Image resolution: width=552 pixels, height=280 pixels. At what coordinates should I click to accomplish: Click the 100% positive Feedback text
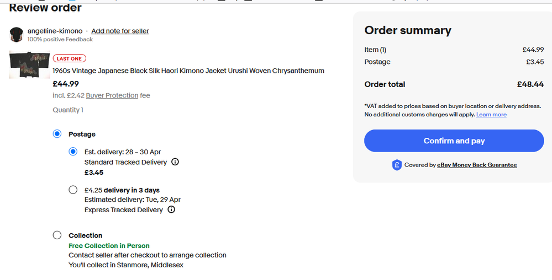(x=60, y=39)
